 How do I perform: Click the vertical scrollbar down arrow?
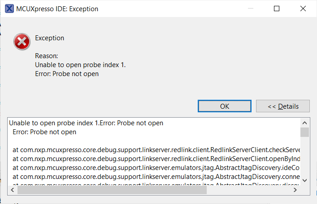point(304,180)
